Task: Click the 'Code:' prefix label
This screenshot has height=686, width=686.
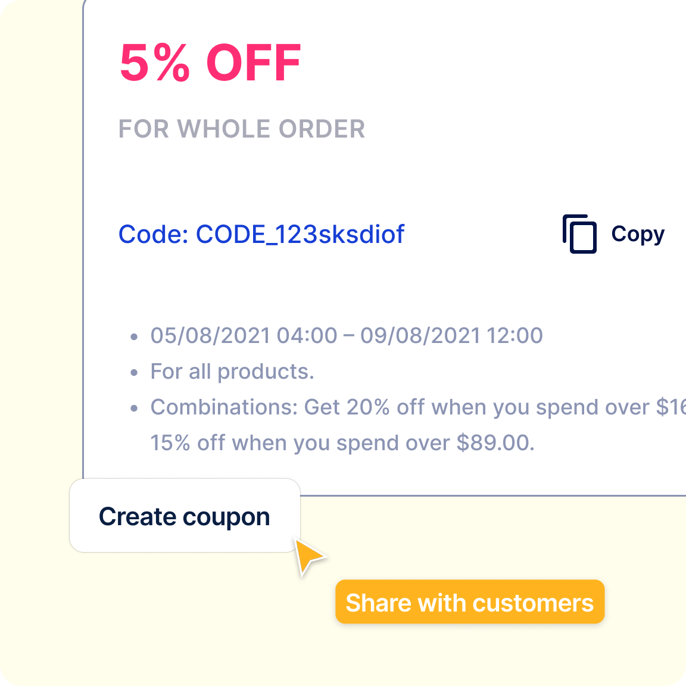Action: (154, 234)
